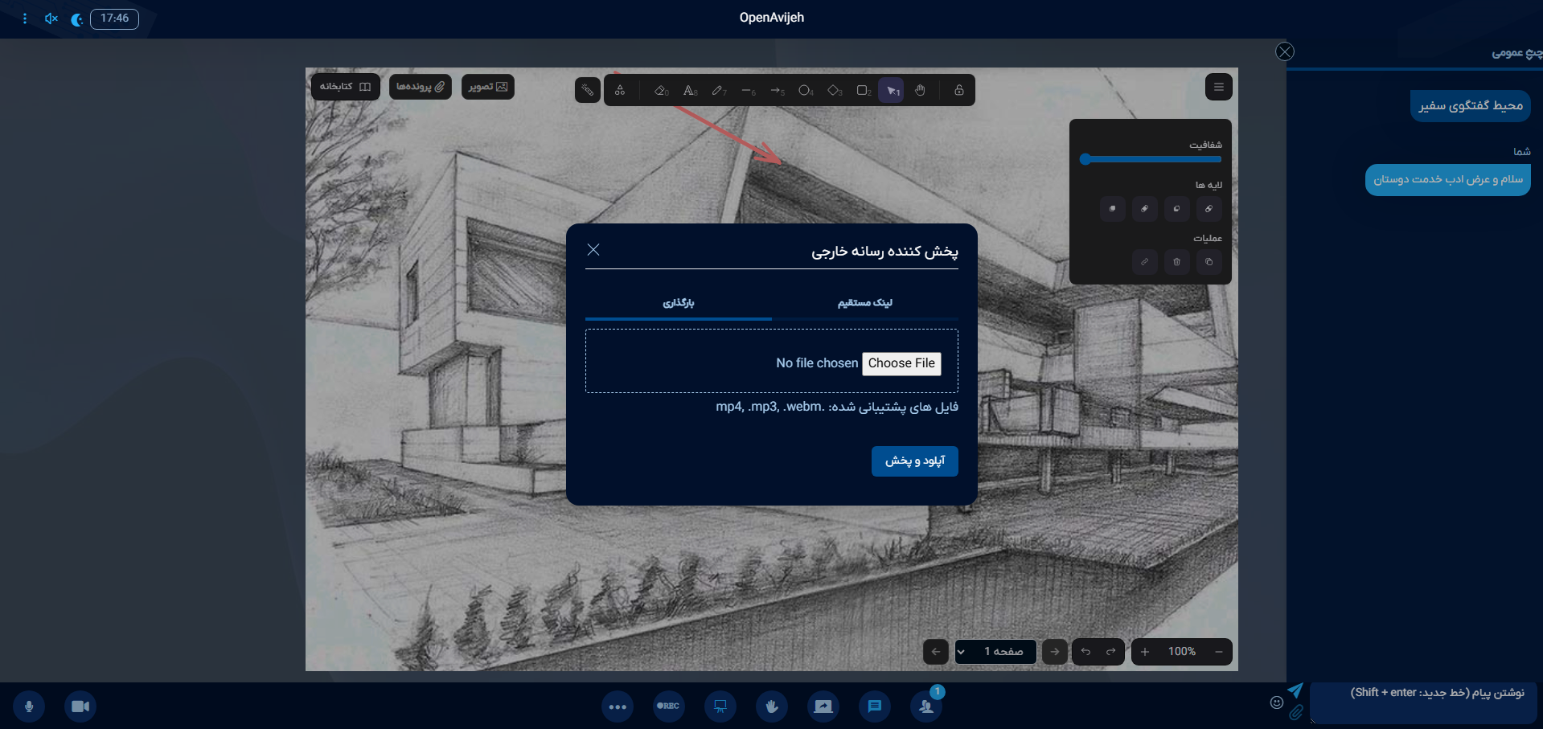The height and width of the screenshot is (729, 1543).
Task: Open the page 1 dropdown arrow
Action: click(x=961, y=652)
